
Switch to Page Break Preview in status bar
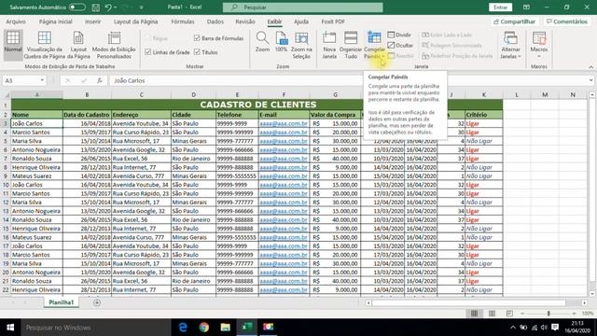pos(509,314)
